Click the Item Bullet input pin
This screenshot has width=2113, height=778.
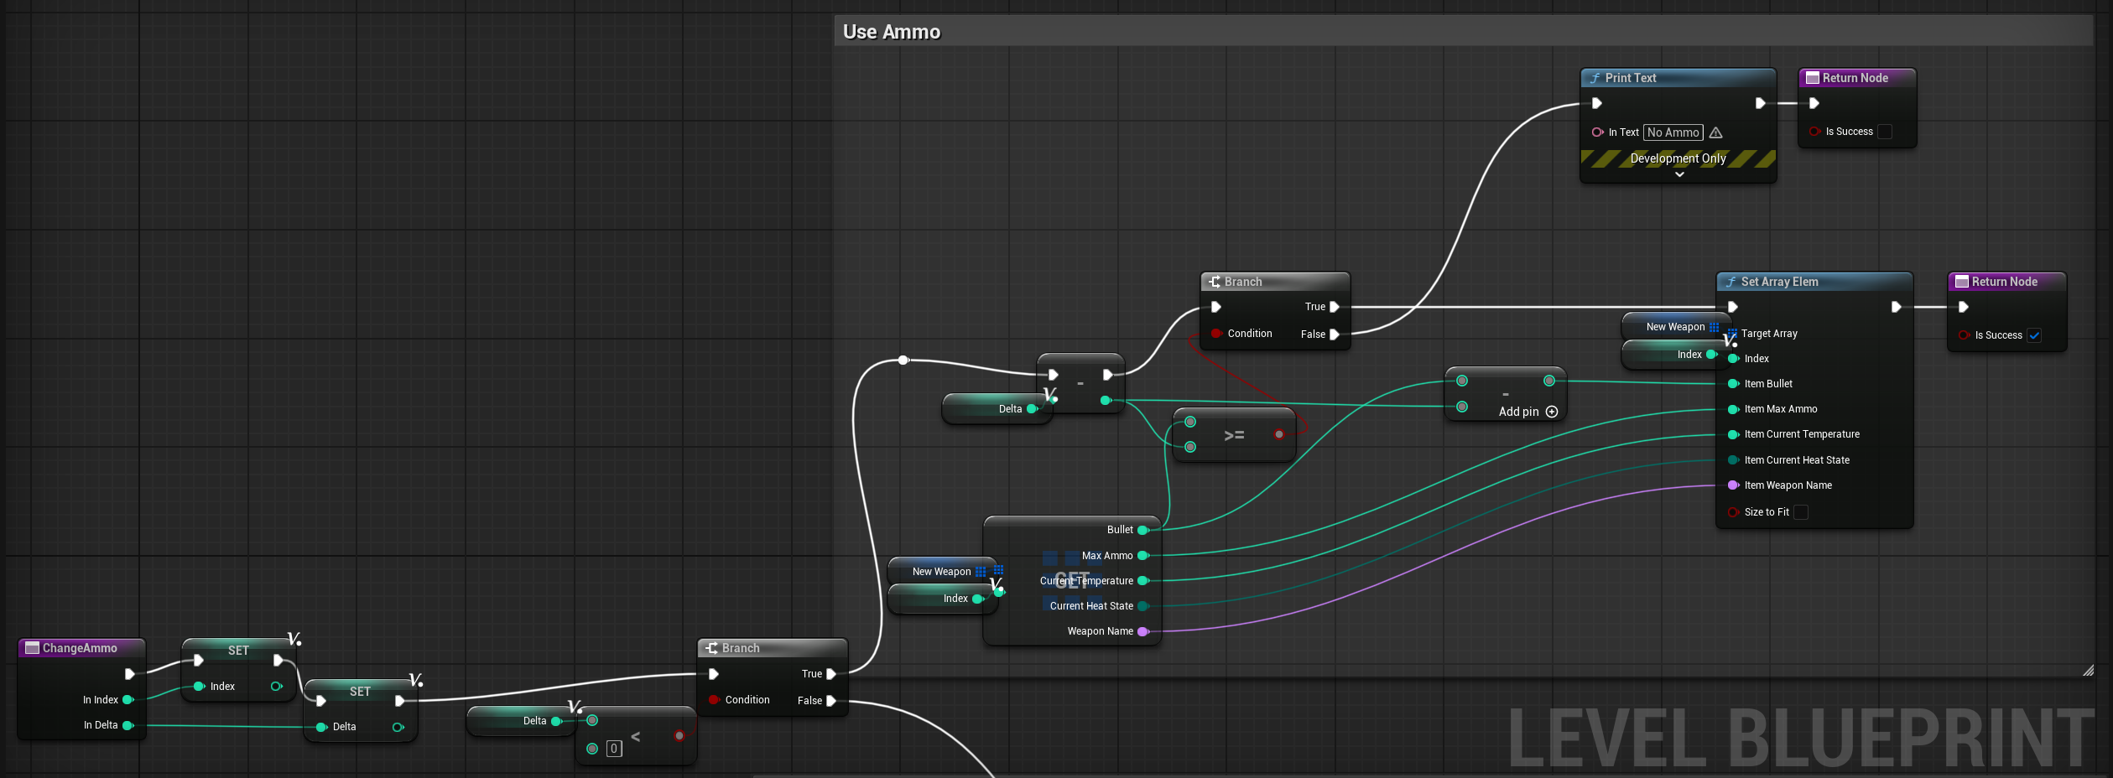1733,384
